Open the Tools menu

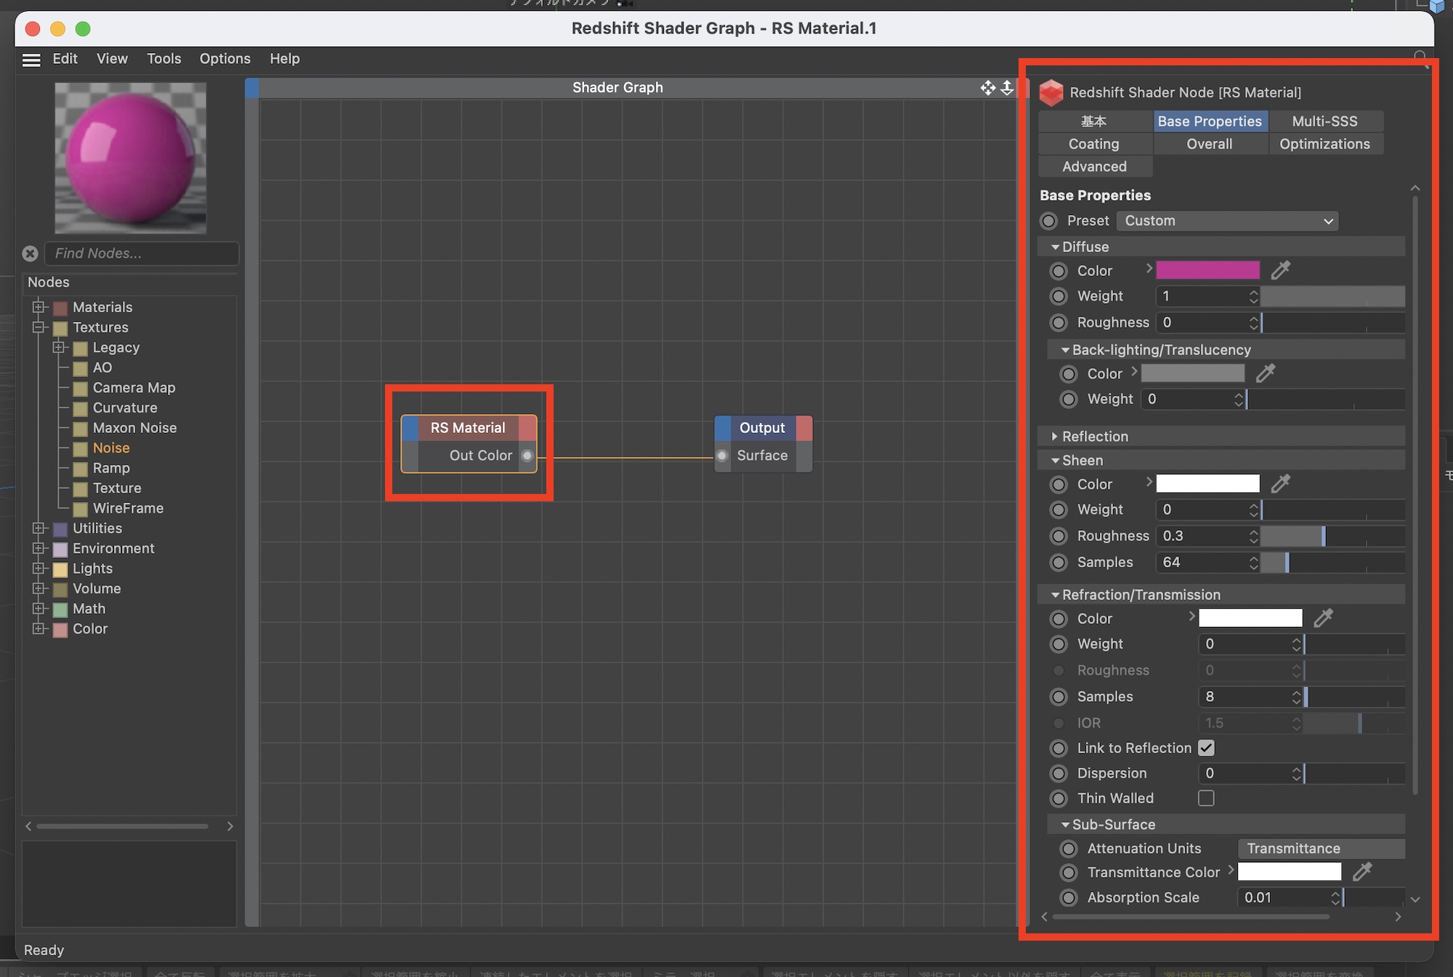tap(163, 59)
